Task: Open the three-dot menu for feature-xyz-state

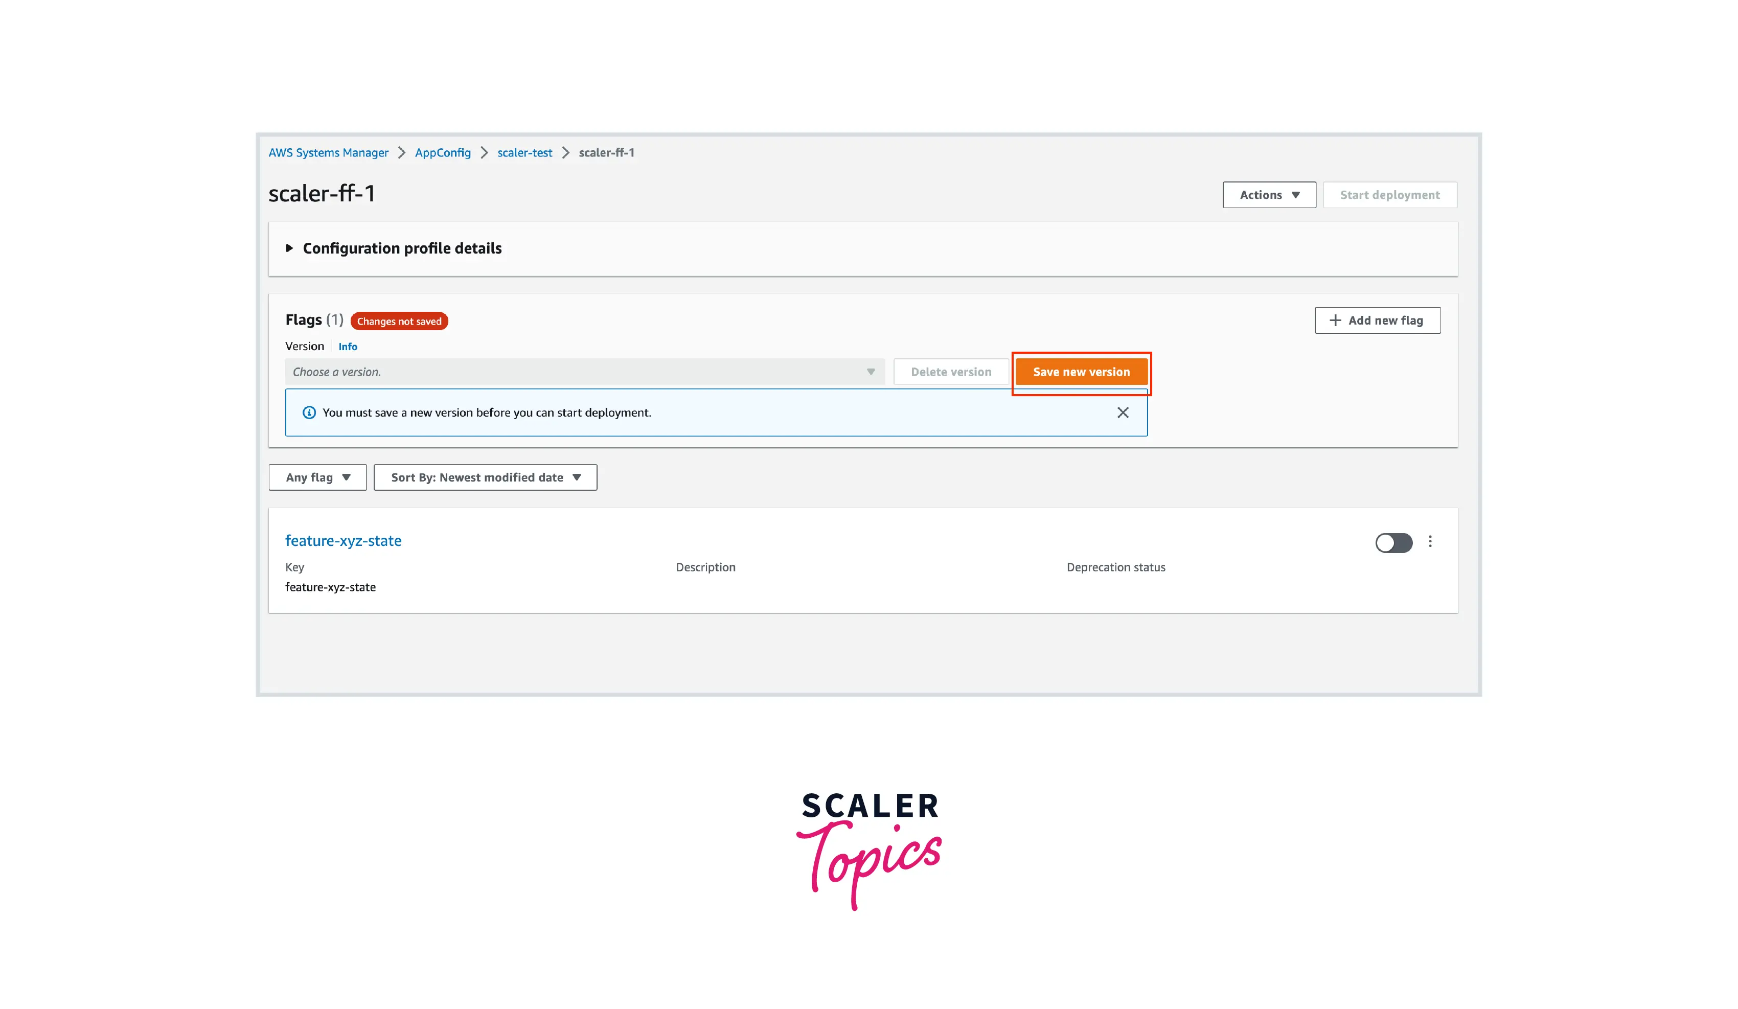Action: (x=1430, y=541)
